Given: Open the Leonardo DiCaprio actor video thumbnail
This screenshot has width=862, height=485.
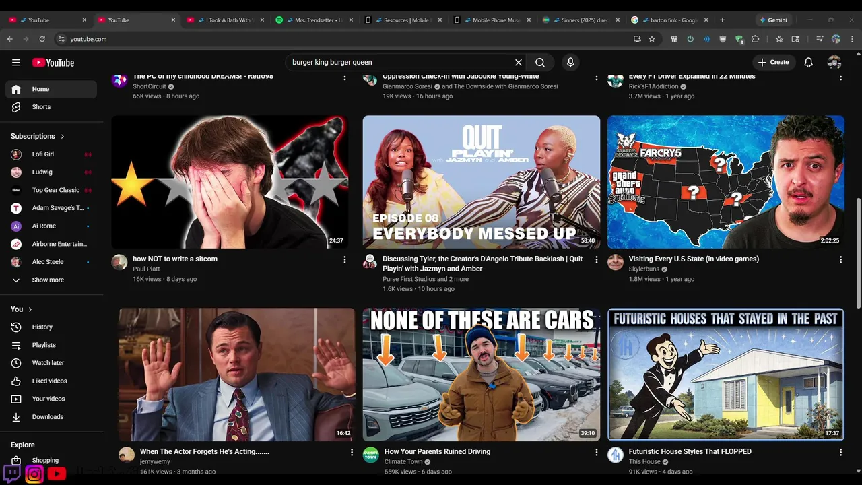Looking at the screenshot, I should 237,375.
